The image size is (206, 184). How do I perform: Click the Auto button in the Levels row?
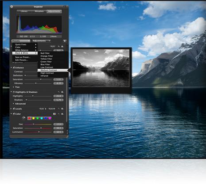(43, 109)
